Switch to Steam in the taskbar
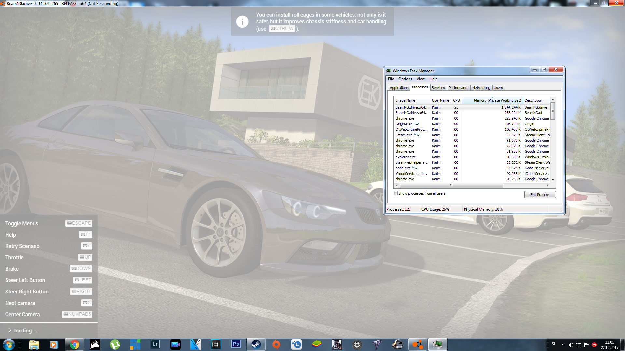 pos(256,344)
